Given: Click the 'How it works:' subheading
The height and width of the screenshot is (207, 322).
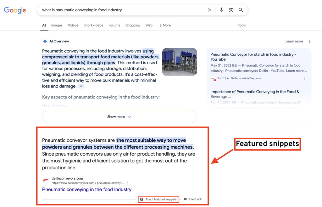Looking at the screenshot, I should [x=55, y=105].
